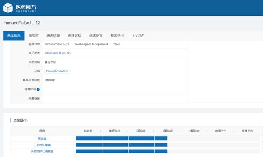Switch to the 临床结果 tab
This screenshot has width=263, height=157.
[53, 36]
